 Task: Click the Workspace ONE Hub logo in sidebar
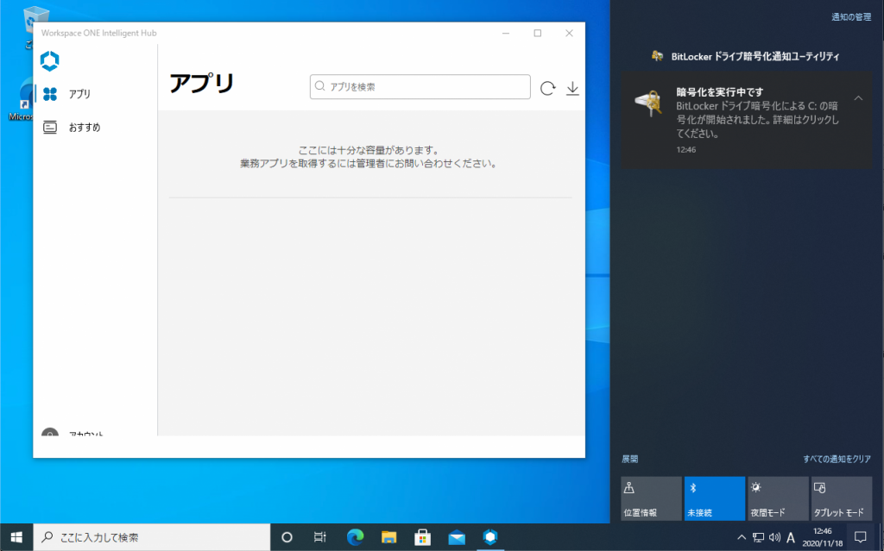click(50, 61)
